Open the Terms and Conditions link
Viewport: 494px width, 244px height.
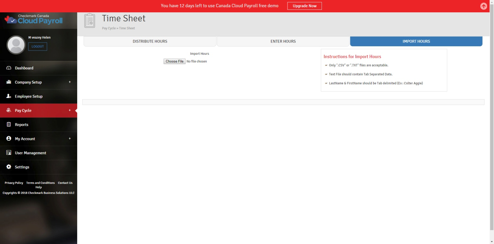(41, 183)
